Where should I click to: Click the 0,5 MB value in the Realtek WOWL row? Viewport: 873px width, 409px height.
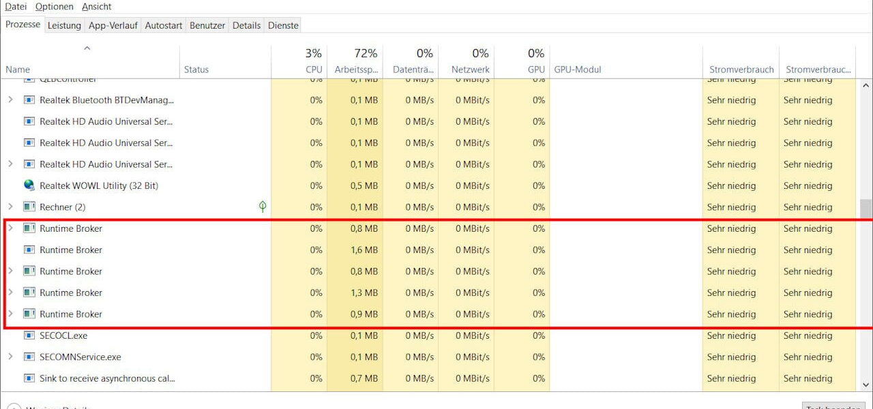pos(364,185)
